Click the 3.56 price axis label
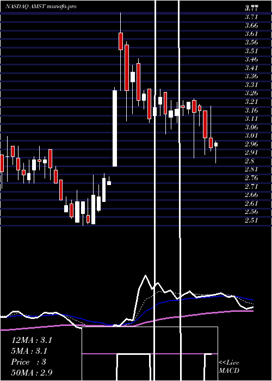This screenshot has width=272, height=381. pyautogui.click(x=251, y=42)
